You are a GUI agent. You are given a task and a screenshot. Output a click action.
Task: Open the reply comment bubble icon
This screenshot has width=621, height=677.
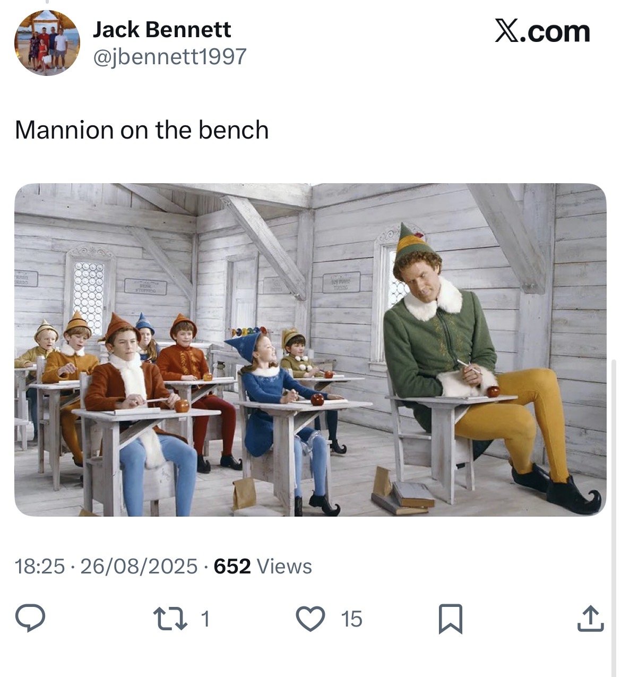point(30,619)
